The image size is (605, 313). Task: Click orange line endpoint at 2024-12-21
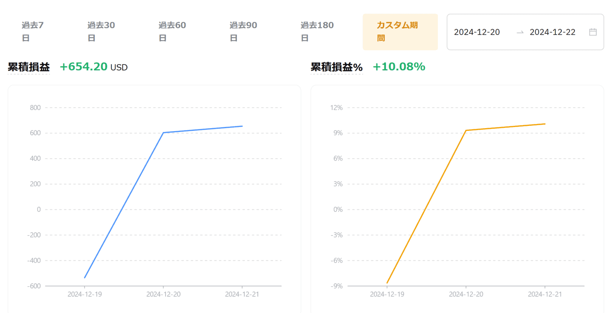coord(545,124)
